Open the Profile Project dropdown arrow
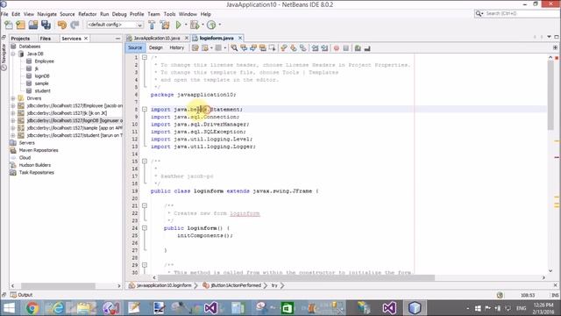 tap(220, 25)
